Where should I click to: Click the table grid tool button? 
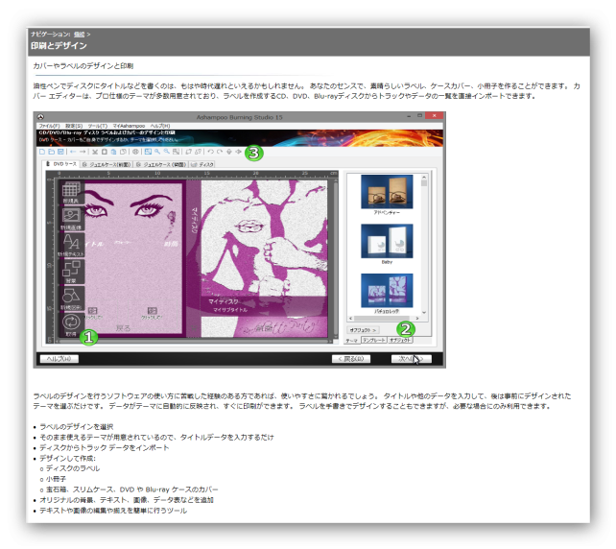[71, 192]
